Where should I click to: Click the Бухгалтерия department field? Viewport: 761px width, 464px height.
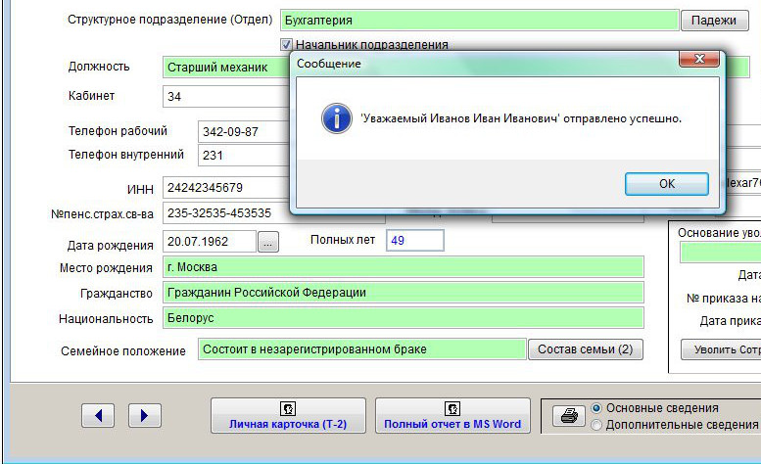click(480, 21)
